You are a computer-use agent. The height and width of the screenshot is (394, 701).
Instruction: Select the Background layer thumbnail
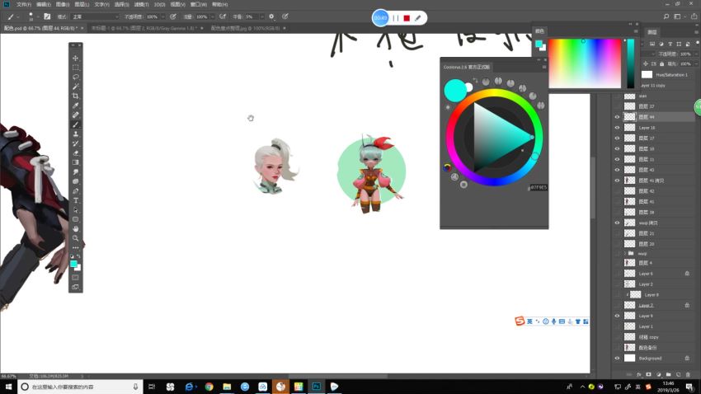(x=629, y=359)
